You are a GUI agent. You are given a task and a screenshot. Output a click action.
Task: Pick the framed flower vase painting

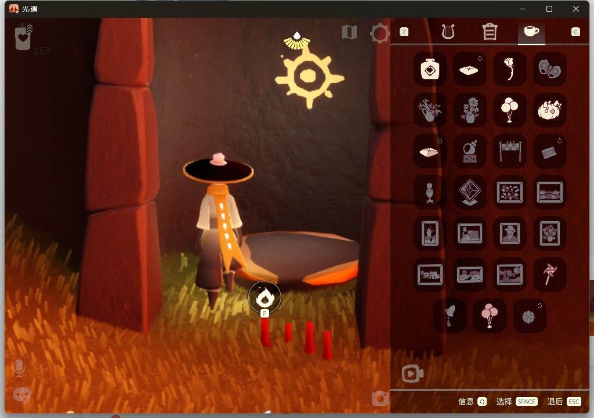(x=550, y=233)
